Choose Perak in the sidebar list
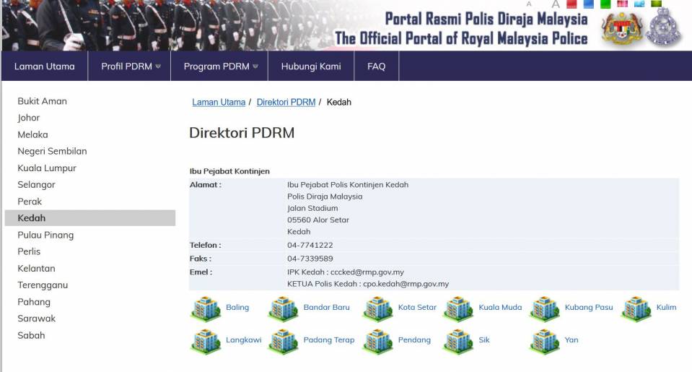Screen dimensions: 692x372 point(30,202)
